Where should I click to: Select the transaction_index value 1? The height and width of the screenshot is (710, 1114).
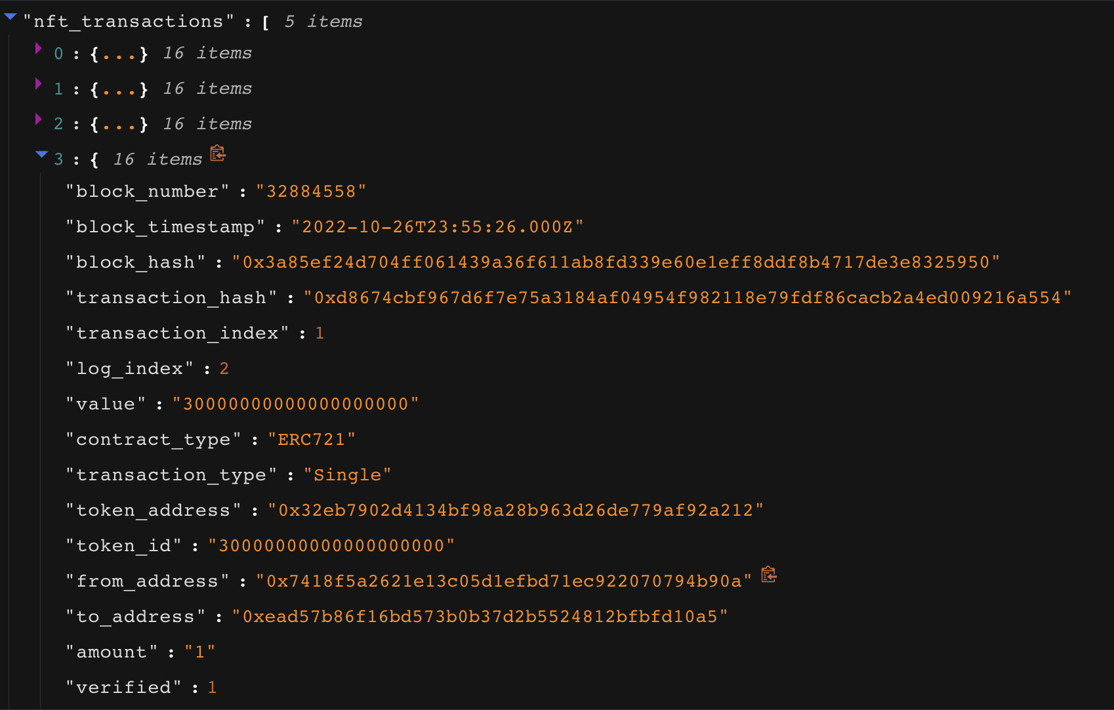320,333
